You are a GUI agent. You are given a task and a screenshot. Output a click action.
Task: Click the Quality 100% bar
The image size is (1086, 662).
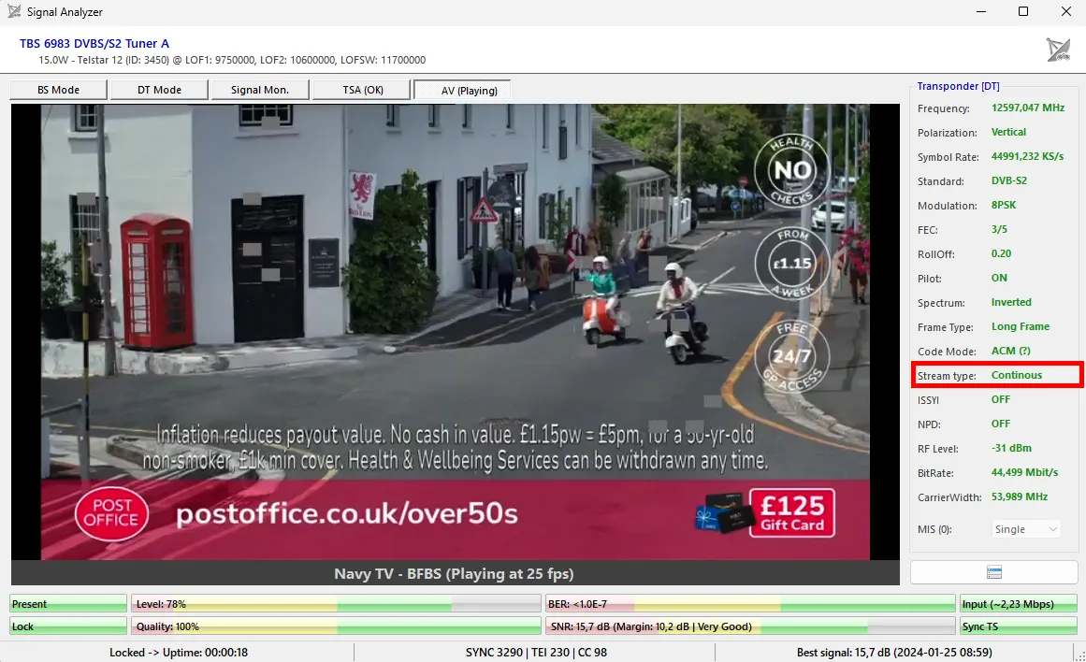click(x=336, y=626)
